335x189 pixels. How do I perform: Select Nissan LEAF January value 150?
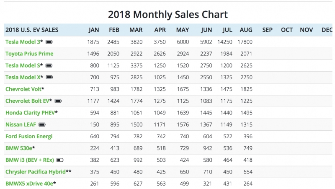pos(95,124)
